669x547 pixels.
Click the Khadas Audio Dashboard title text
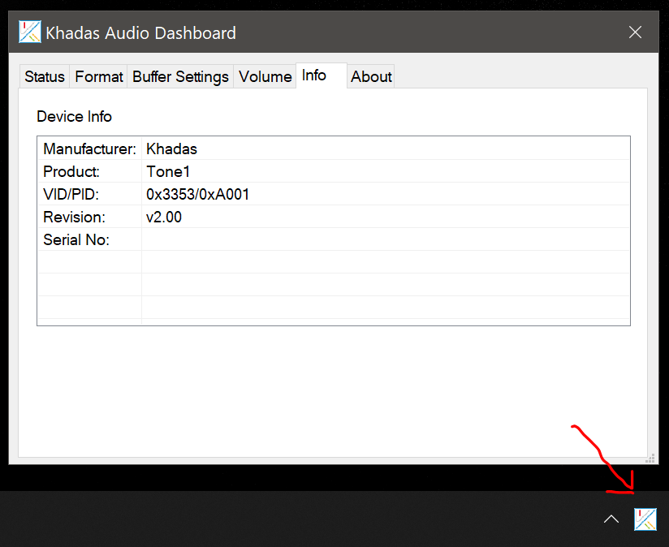[x=140, y=32]
